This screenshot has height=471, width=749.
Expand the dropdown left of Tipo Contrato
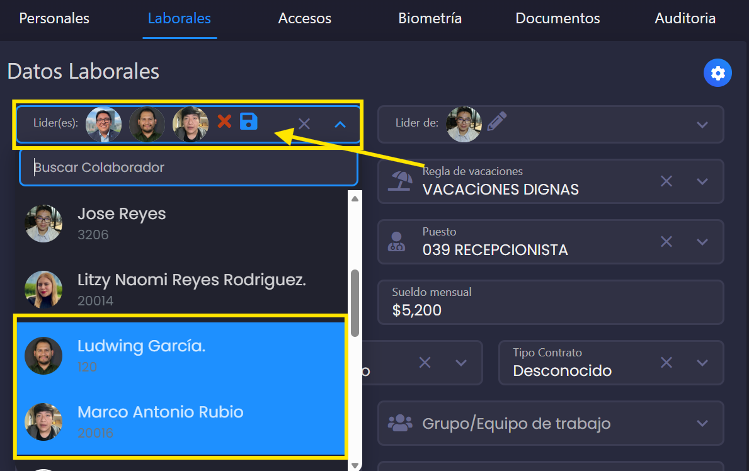point(461,363)
